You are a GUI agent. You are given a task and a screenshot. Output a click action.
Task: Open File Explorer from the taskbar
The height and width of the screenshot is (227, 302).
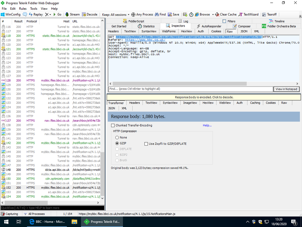click(74, 222)
